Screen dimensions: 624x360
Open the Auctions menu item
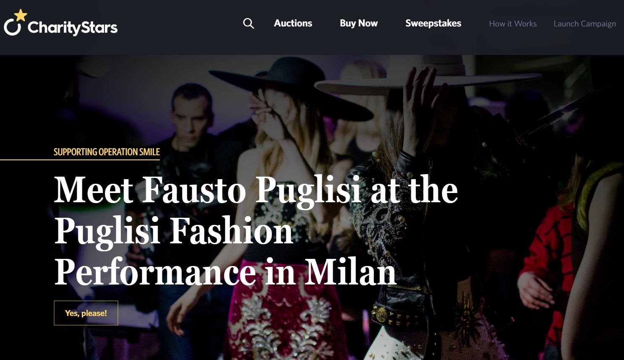[293, 23]
